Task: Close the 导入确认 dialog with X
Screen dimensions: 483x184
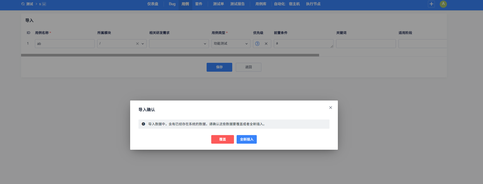Action: point(331,108)
